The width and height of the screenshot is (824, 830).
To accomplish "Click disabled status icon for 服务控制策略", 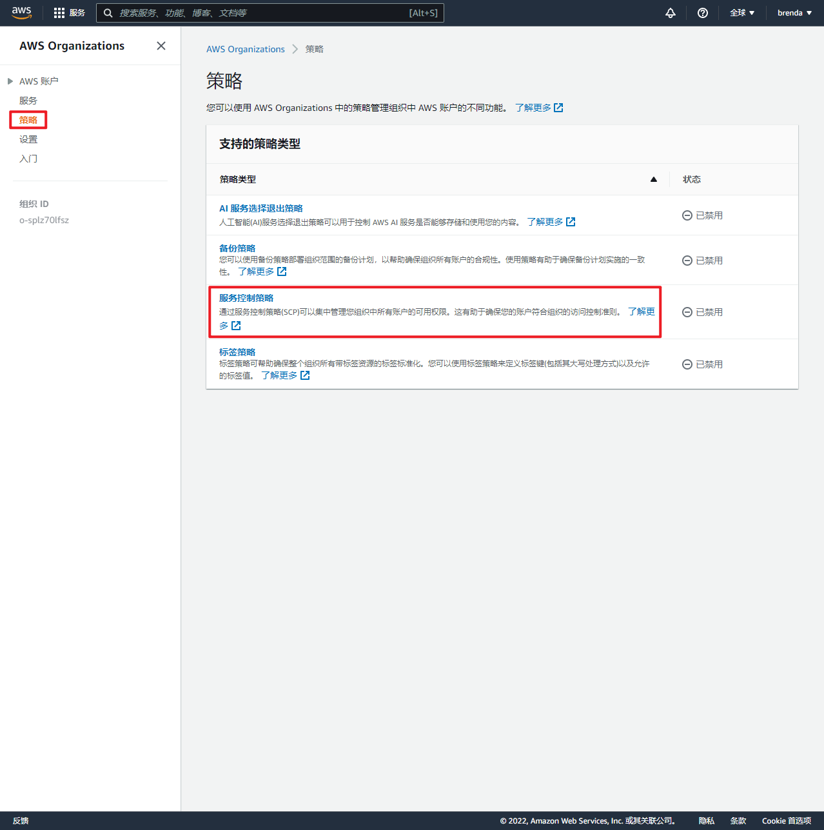I will pyautogui.click(x=687, y=312).
